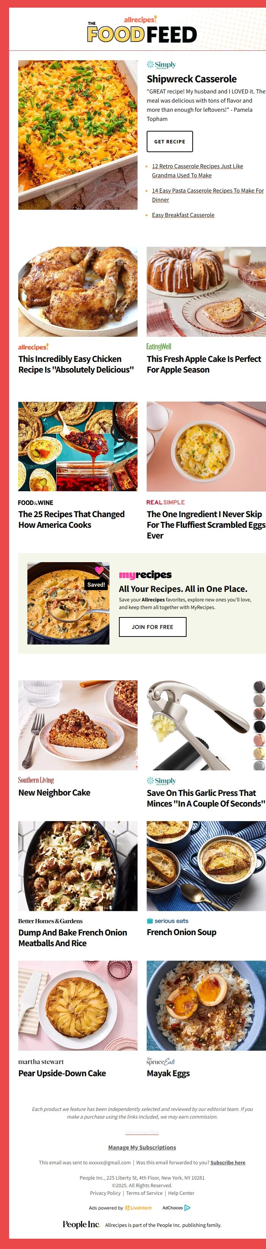Screen dimensions: 266x1249
Task: Open the French Onion Soup headline
Action: click(182, 932)
